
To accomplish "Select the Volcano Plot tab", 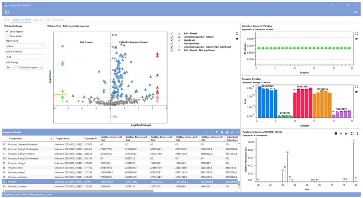I will 22,20.
